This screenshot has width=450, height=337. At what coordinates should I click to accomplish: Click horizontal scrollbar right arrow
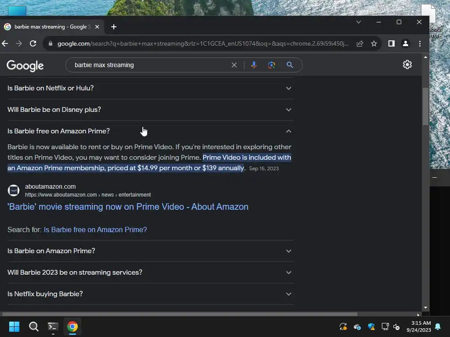(x=418, y=315)
